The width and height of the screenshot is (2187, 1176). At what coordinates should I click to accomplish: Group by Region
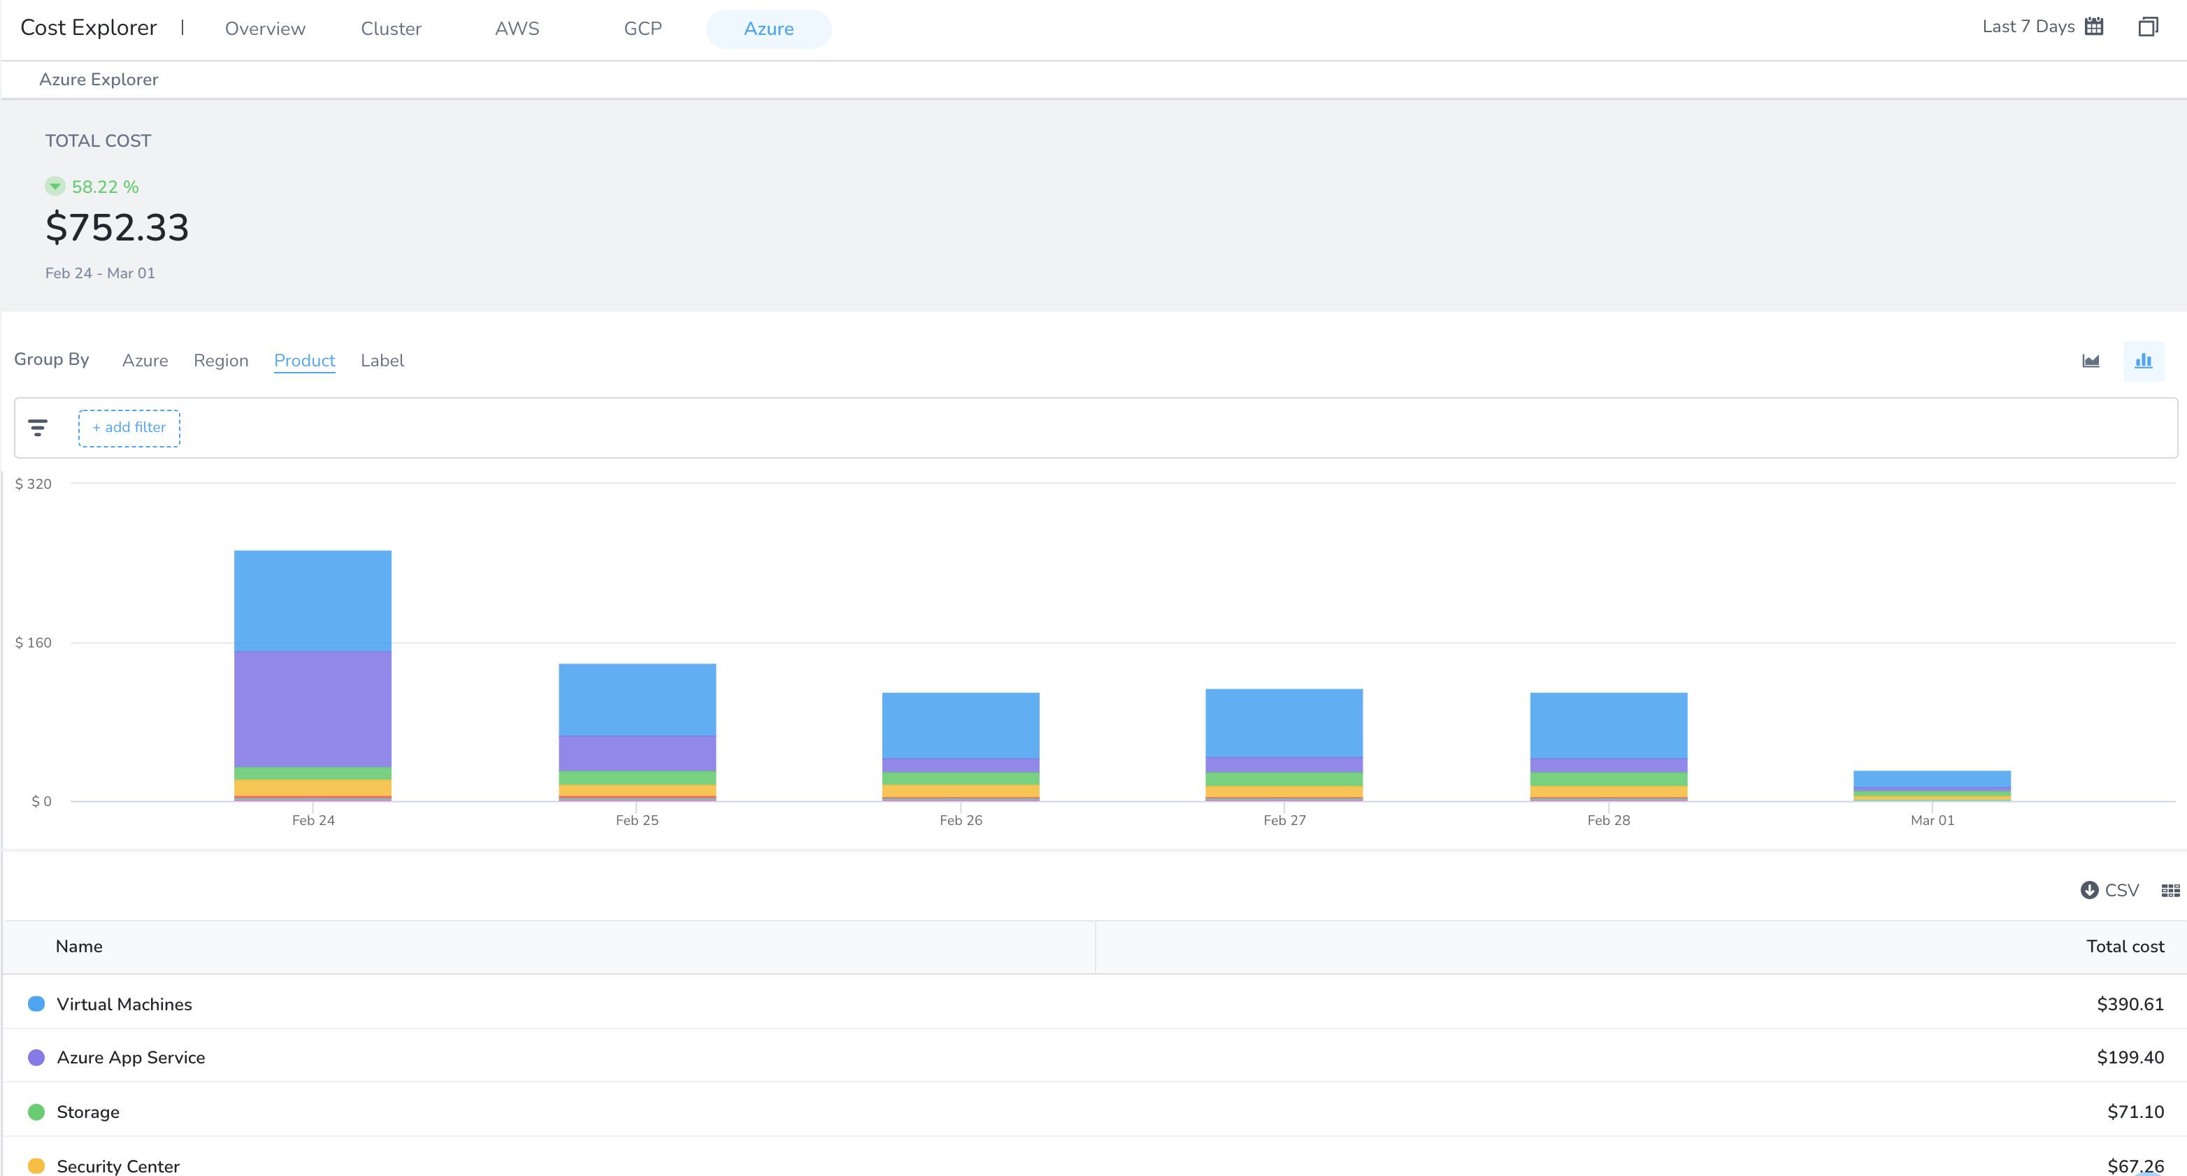(x=221, y=361)
